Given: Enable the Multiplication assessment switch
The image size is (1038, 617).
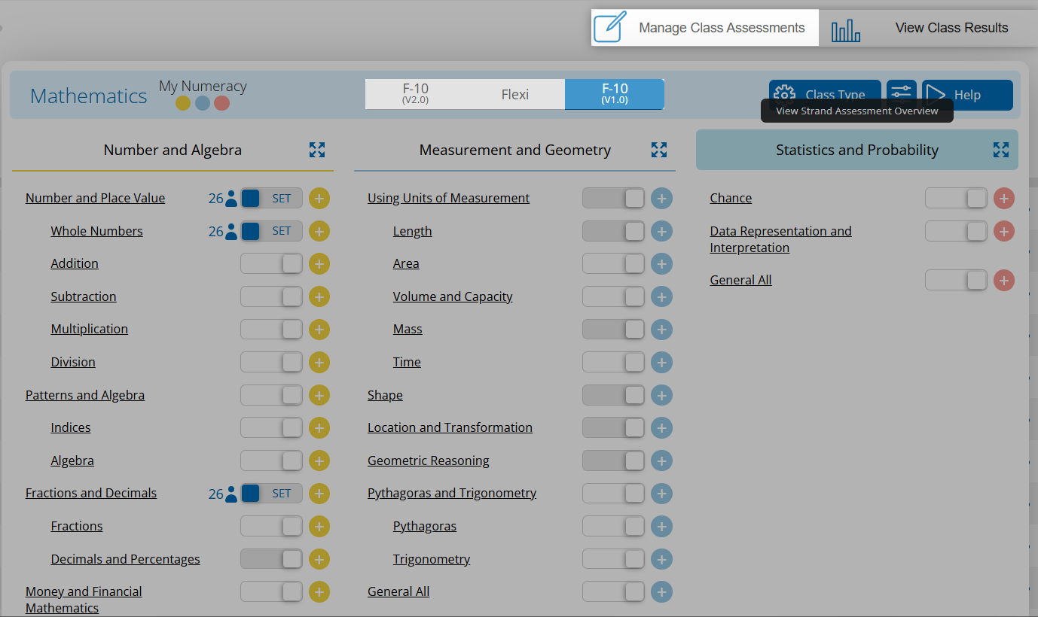Looking at the screenshot, I should tap(271, 330).
